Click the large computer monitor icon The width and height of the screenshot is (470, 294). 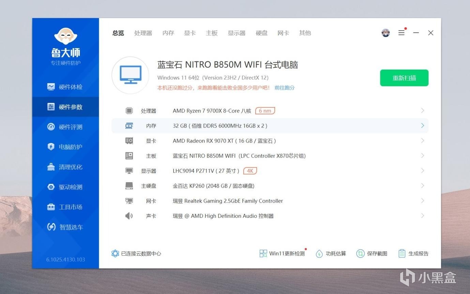[x=131, y=75]
